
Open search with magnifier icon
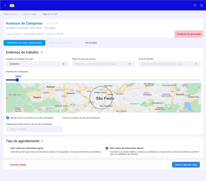195,5
